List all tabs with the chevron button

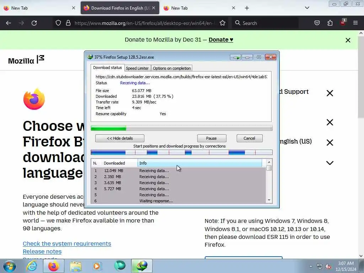(307, 8)
